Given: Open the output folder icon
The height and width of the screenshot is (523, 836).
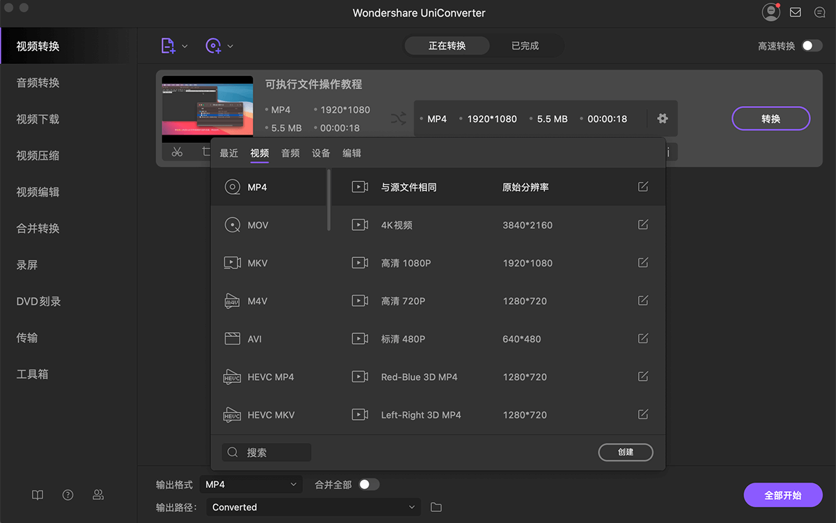Looking at the screenshot, I should 436,507.
